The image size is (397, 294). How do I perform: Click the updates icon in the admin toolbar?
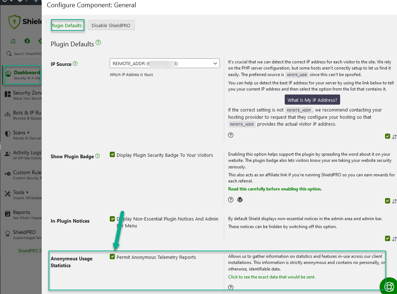(4, 1)
